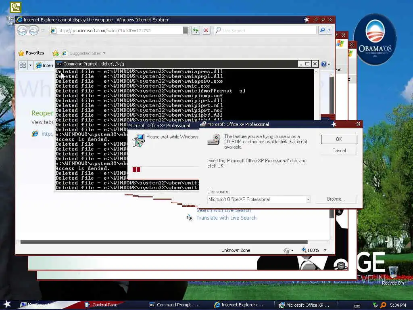Click the zoom magnifier icon in the status bar
The width and height of the screenshot is (413, 310).
[x=304, y=250]
